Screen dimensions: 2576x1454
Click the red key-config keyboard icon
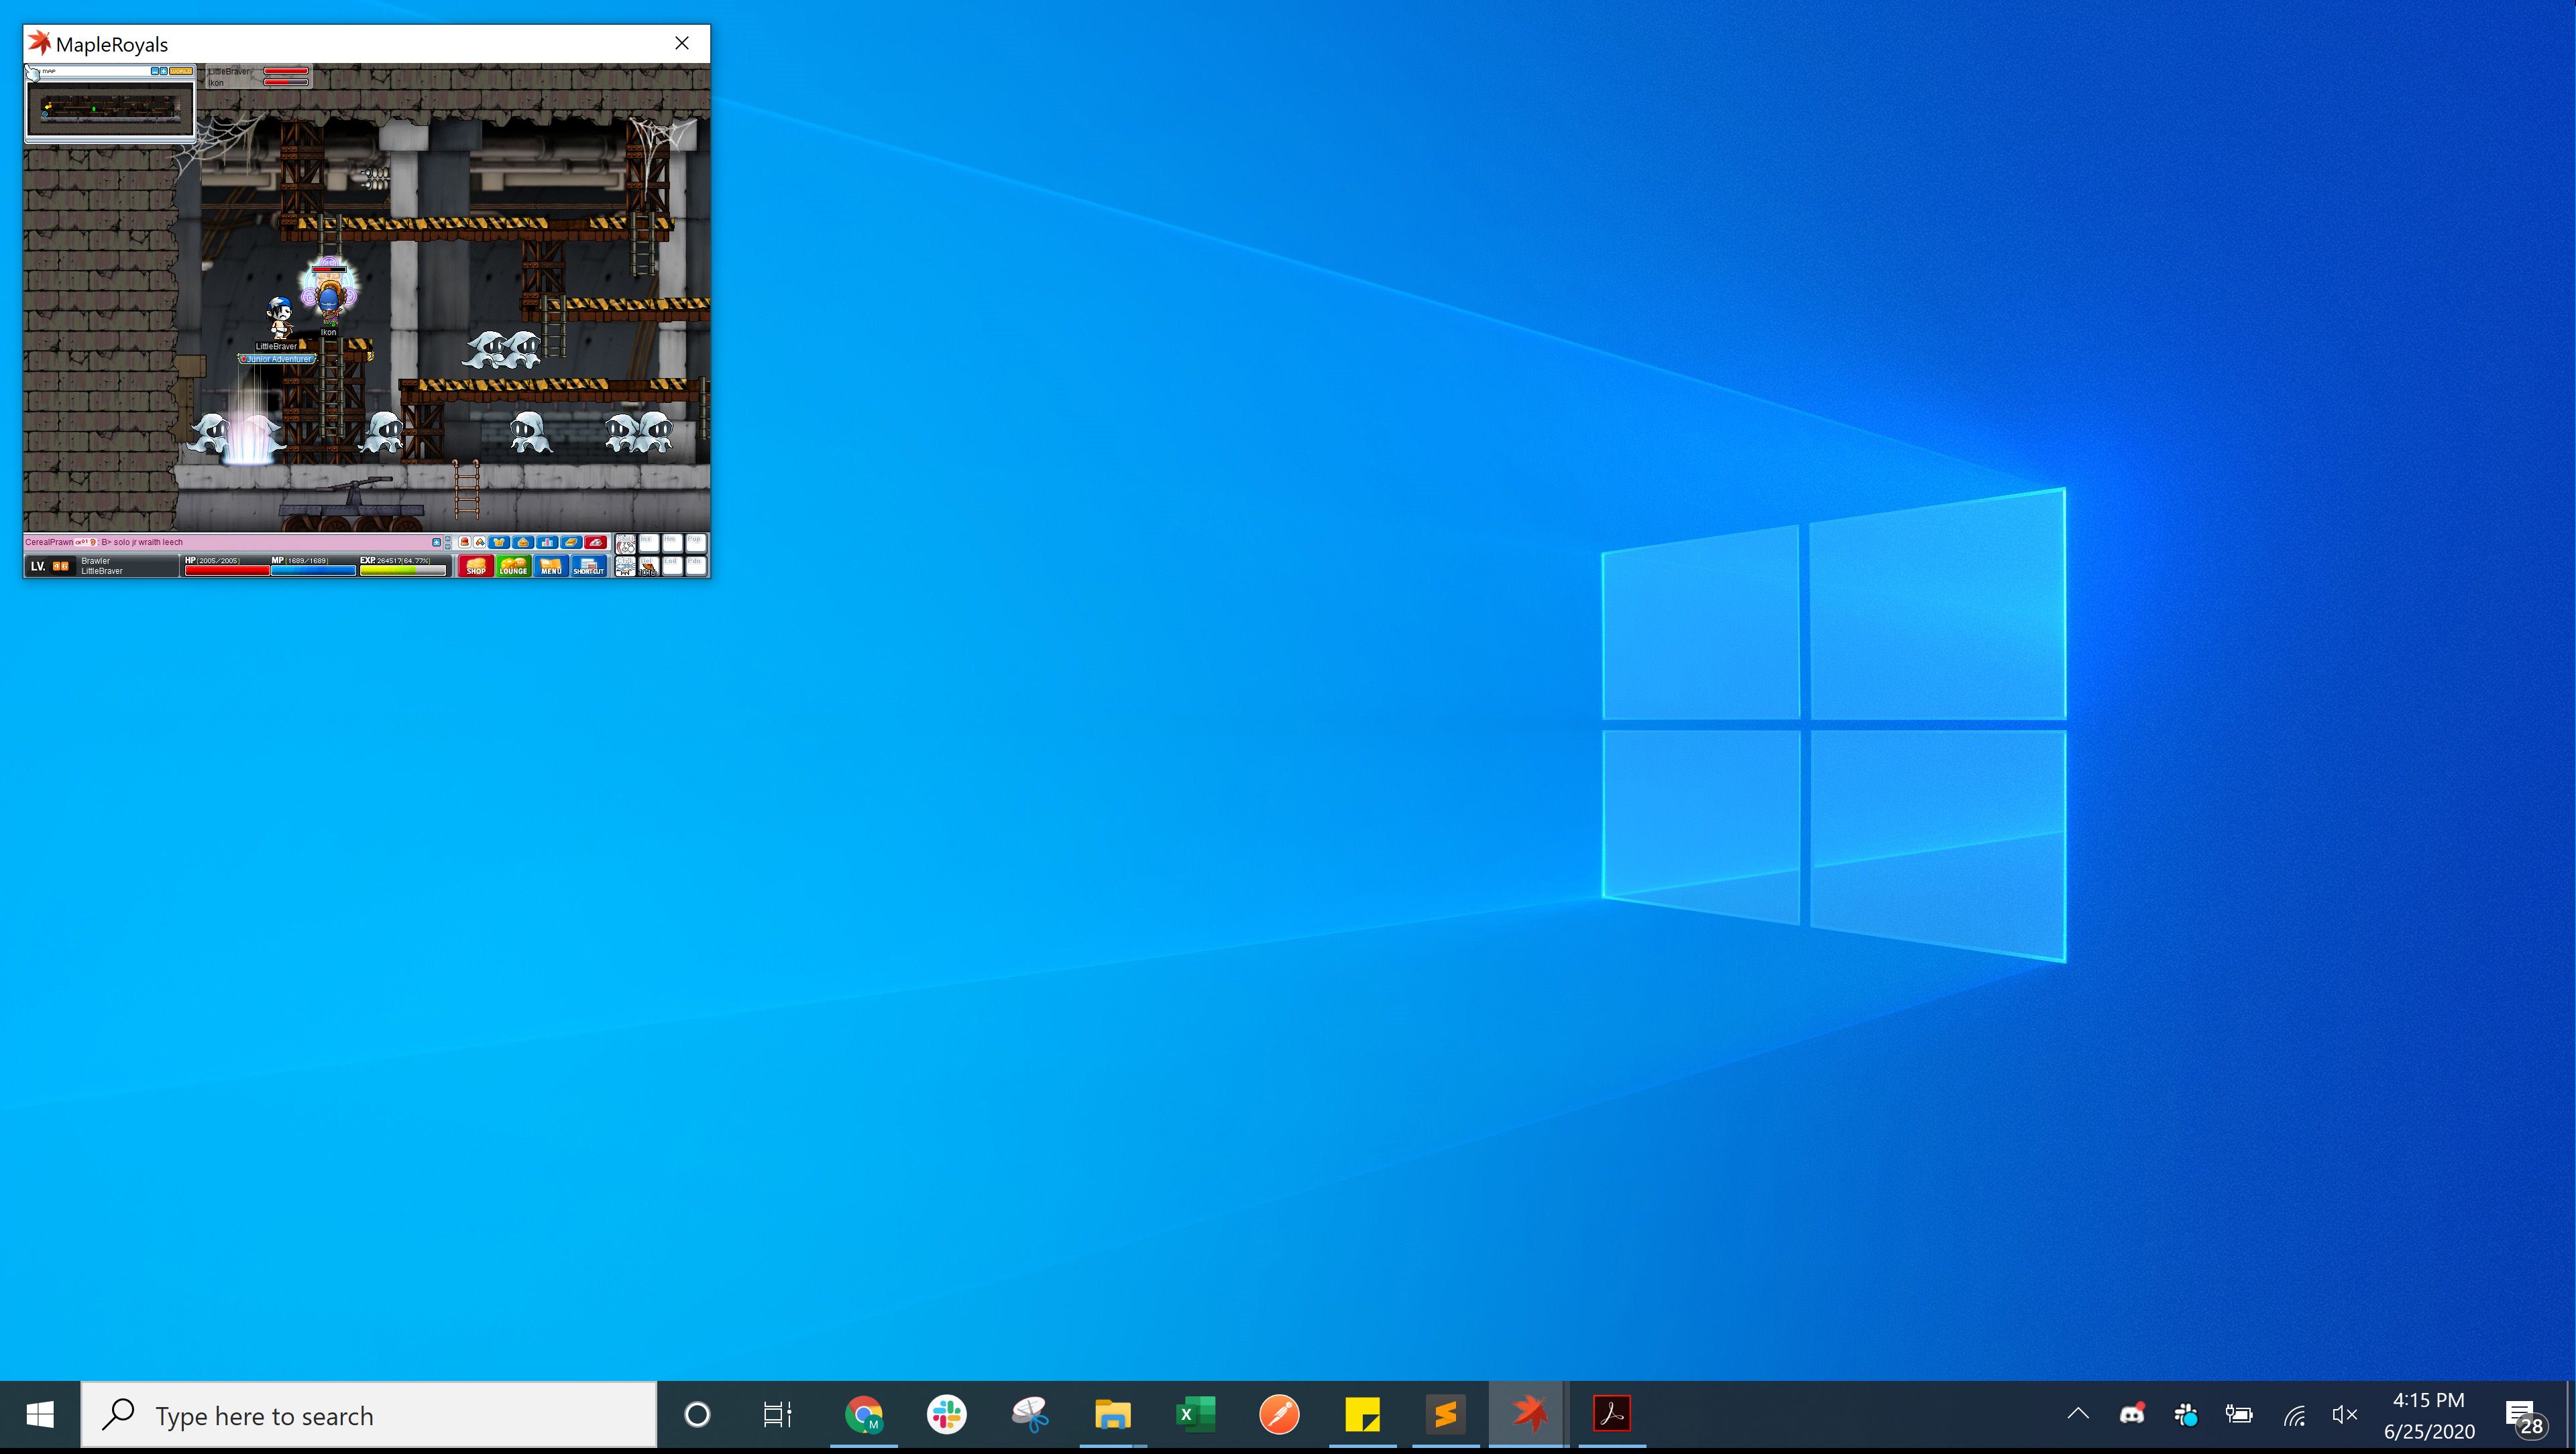pos(596,542)
